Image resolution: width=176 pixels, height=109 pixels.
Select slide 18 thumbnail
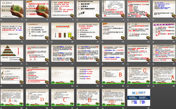pos(88,53)
